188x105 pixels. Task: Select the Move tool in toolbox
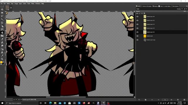[2, 9]
